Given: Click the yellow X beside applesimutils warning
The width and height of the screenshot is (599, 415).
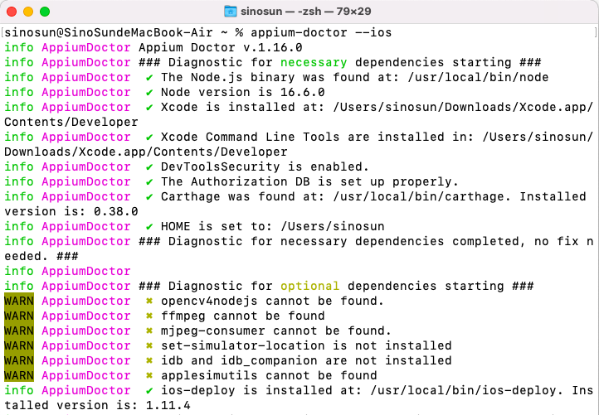Looking at the screenshot, I should tap(149, 375).
